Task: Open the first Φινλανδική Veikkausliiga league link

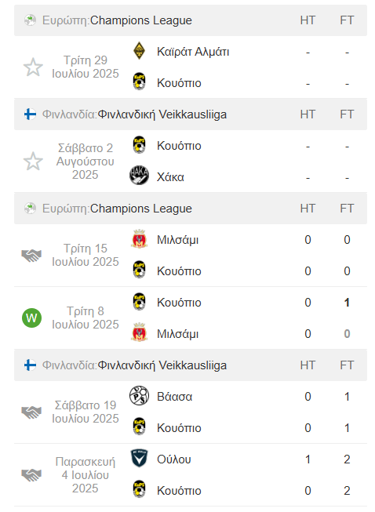Action: tap(162, 114)
